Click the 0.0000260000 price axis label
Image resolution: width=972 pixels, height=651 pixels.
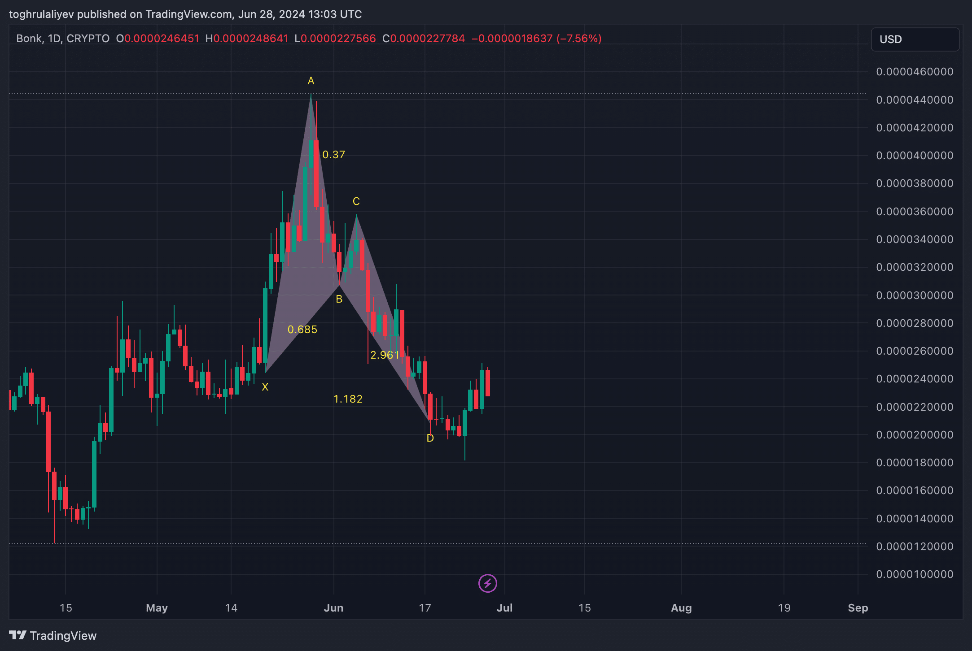[x=915, y=351]
